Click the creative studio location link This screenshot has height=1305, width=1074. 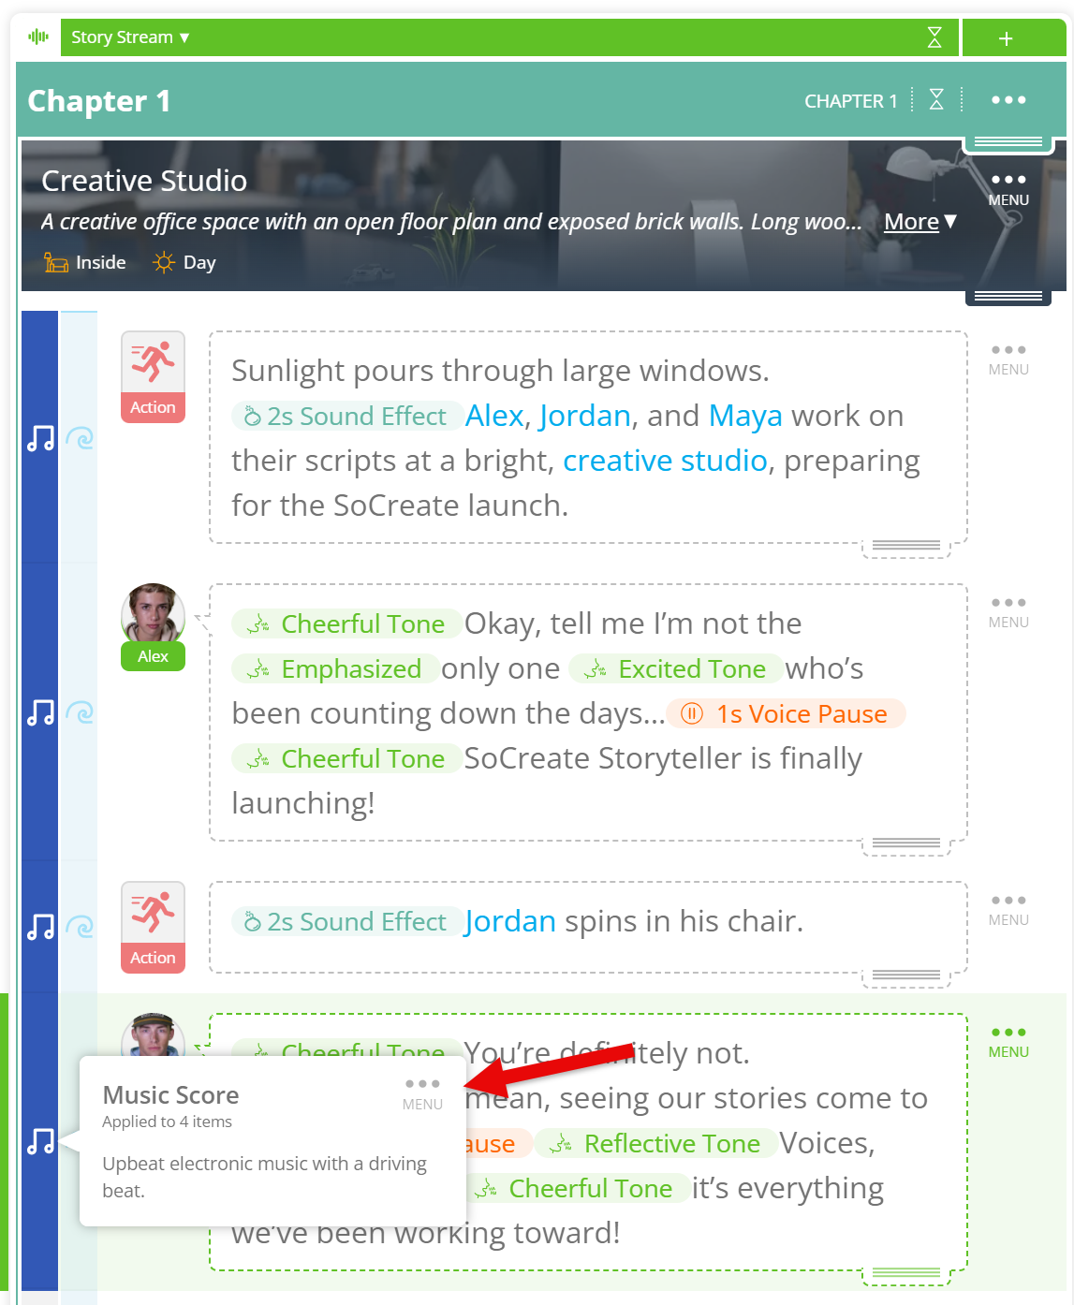click(x=665, y=461)
